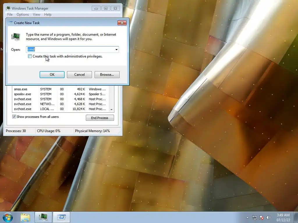
Task: Open the Help menu in Task Manager
Action: pyautogui.click(x=48, y=15)
